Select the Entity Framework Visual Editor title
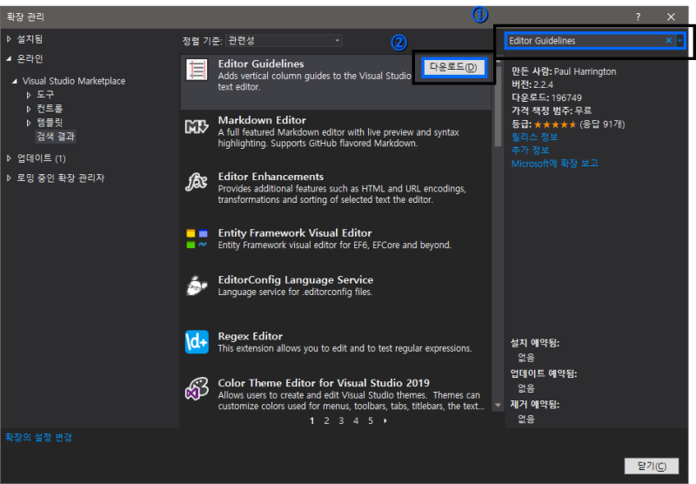The width and height of the screenshot is (696, 484). click(x=295, y=233)
